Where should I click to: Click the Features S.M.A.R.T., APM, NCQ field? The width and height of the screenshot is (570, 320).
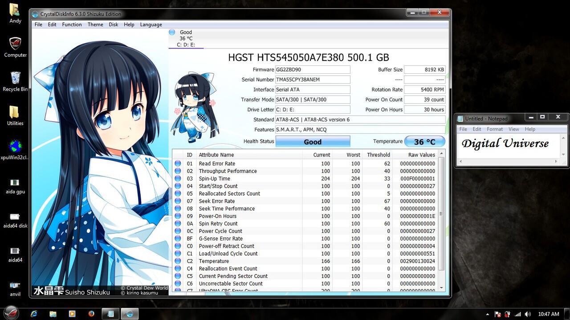360,130
